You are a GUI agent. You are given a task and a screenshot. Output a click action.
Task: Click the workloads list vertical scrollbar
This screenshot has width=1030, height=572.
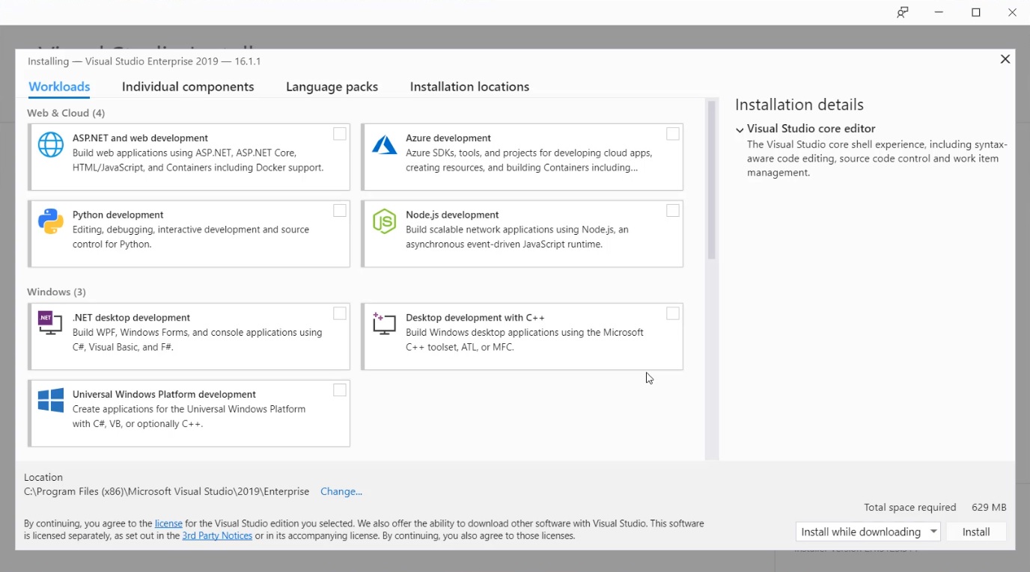(x=711, y=179)
